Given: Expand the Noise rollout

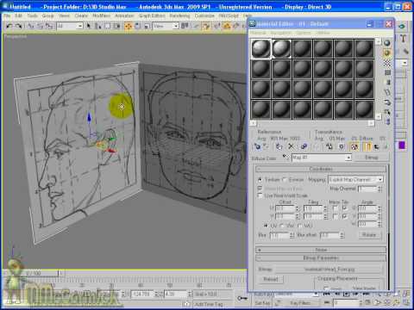Looking at the screenshot, I should [x=321, y=250].
